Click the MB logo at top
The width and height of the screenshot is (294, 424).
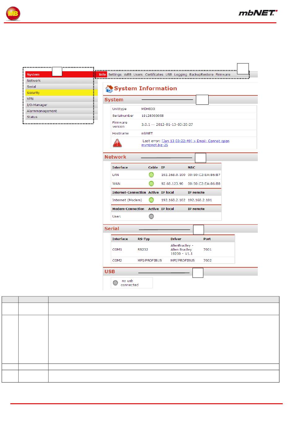click(13, 14)
